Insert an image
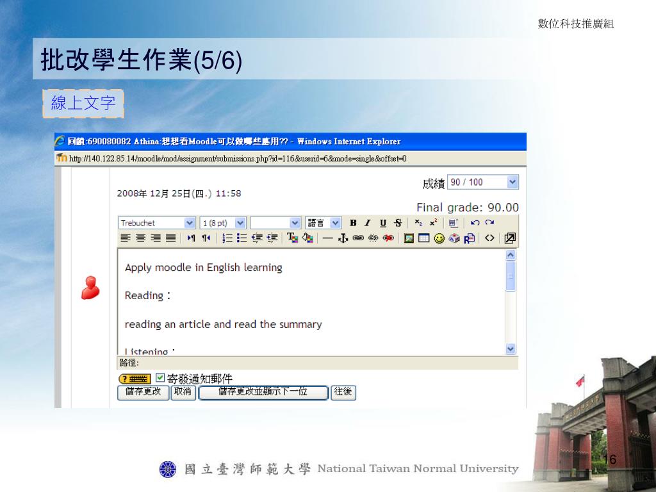Viewport: 656px width, 492px height. pos(409,238)
